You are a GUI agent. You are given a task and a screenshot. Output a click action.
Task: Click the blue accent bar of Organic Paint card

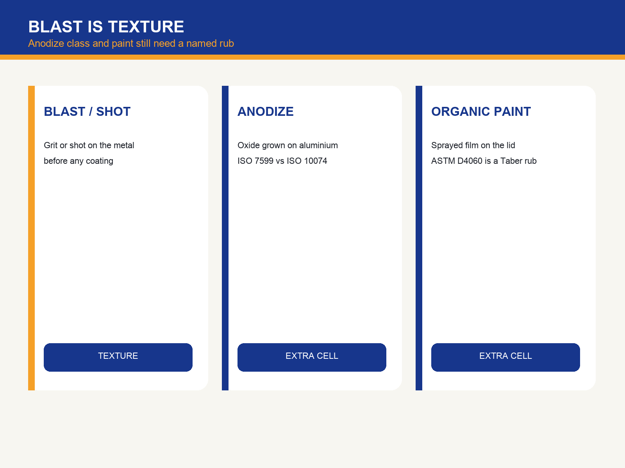pyautogui.click(x=419, y=238)
